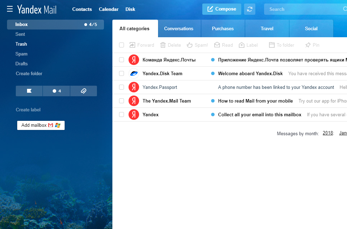Click Create label link
The image size is (347, 229).
[x=28, y=110]
